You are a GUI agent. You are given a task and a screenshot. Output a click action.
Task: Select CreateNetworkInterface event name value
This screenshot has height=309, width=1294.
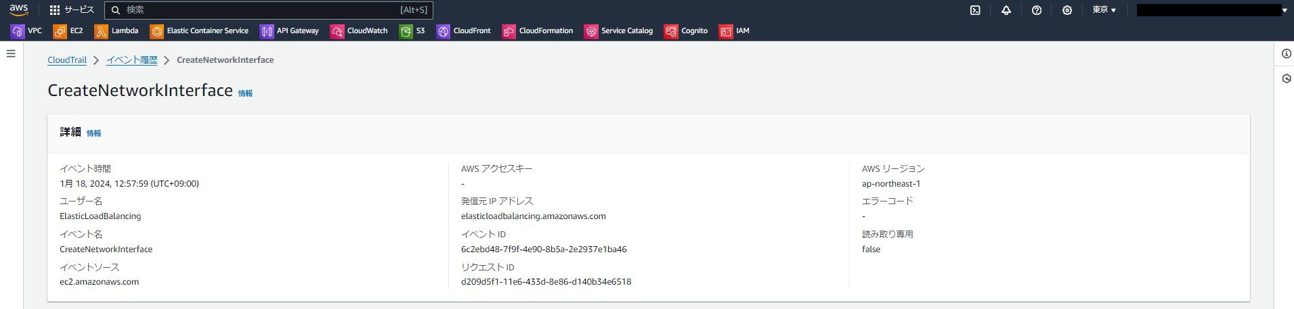click(106, 249)
